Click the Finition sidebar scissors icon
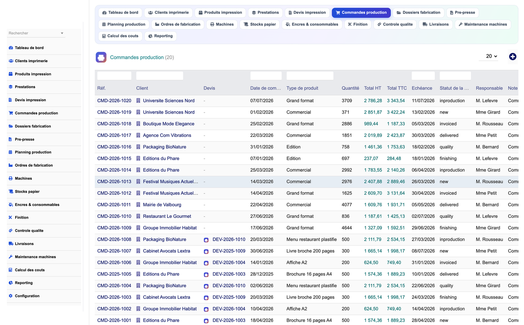The image size is (524, 325). pos(11,218)
